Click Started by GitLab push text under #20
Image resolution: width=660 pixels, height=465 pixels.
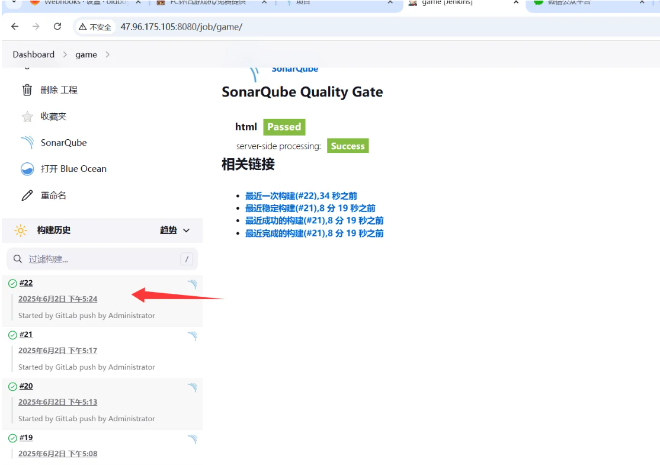[86, 418]
